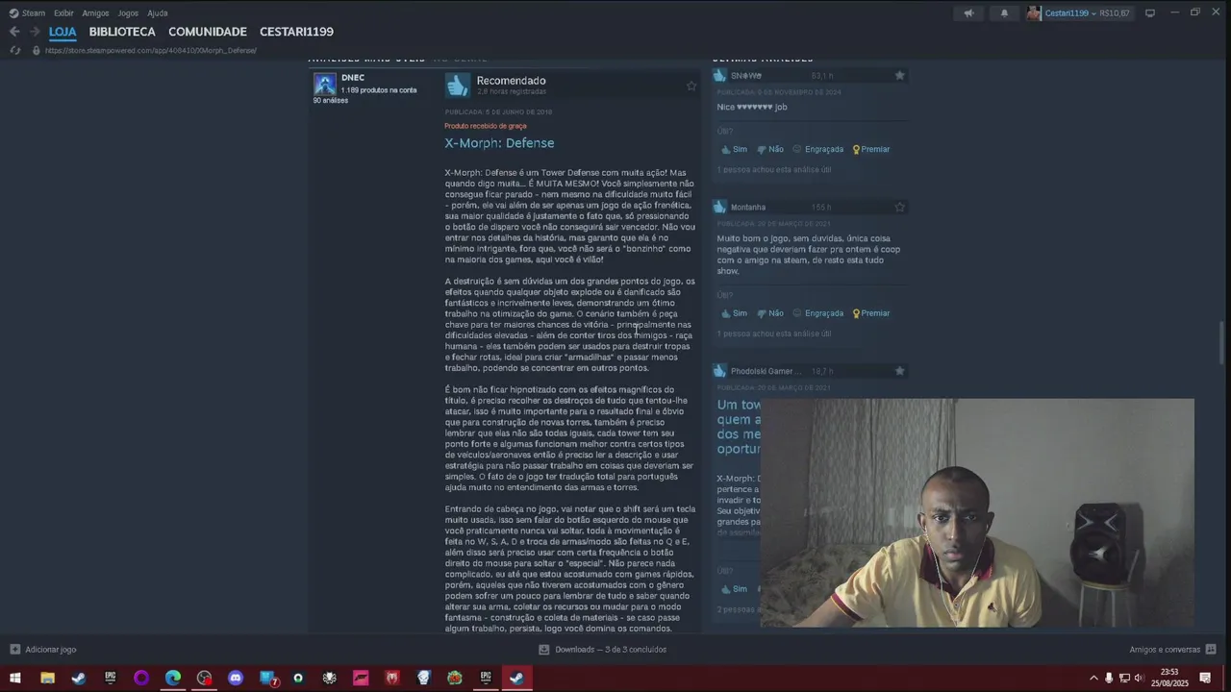Switch to the BIBLIOTECA tab
1231x692 pixels.
point(122,32)
